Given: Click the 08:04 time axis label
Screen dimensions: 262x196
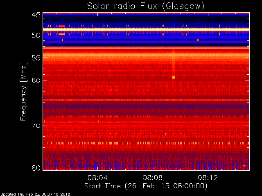Looking at the screenshot, I should click(97, 178).
